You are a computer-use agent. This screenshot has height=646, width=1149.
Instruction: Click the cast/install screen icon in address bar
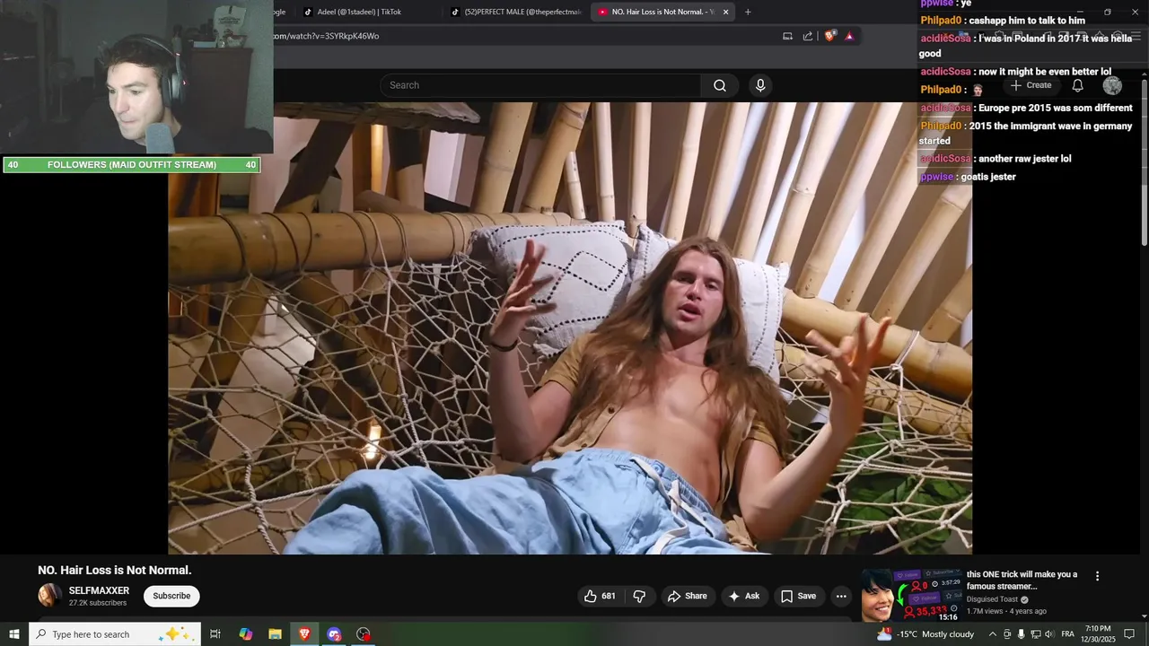(x=787, y=36)
